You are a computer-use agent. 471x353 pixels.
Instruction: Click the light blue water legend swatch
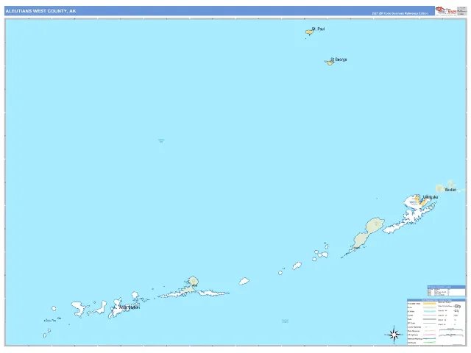click(x=429, y=311)
